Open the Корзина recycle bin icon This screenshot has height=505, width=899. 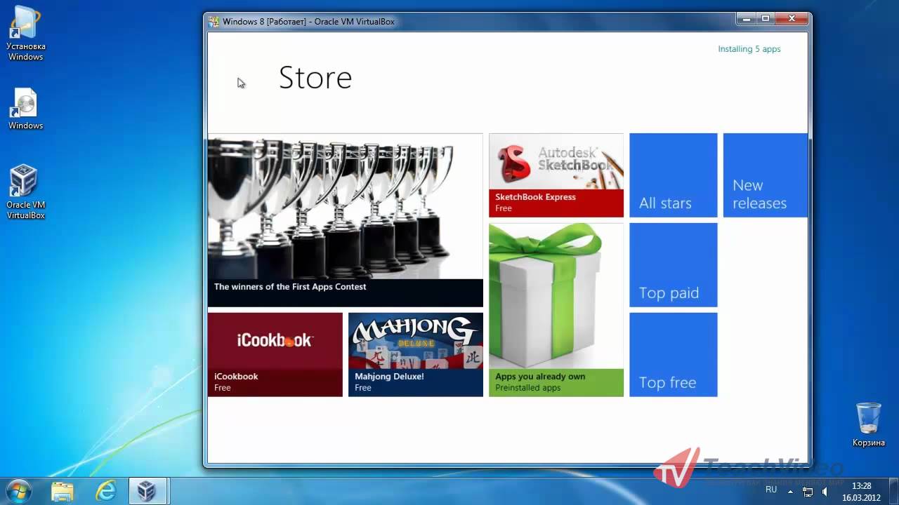(869, 425)
